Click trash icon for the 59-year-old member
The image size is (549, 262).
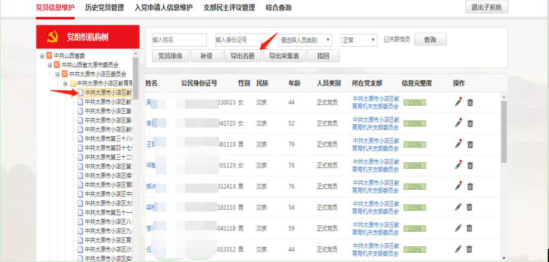[x=470, y=228]
